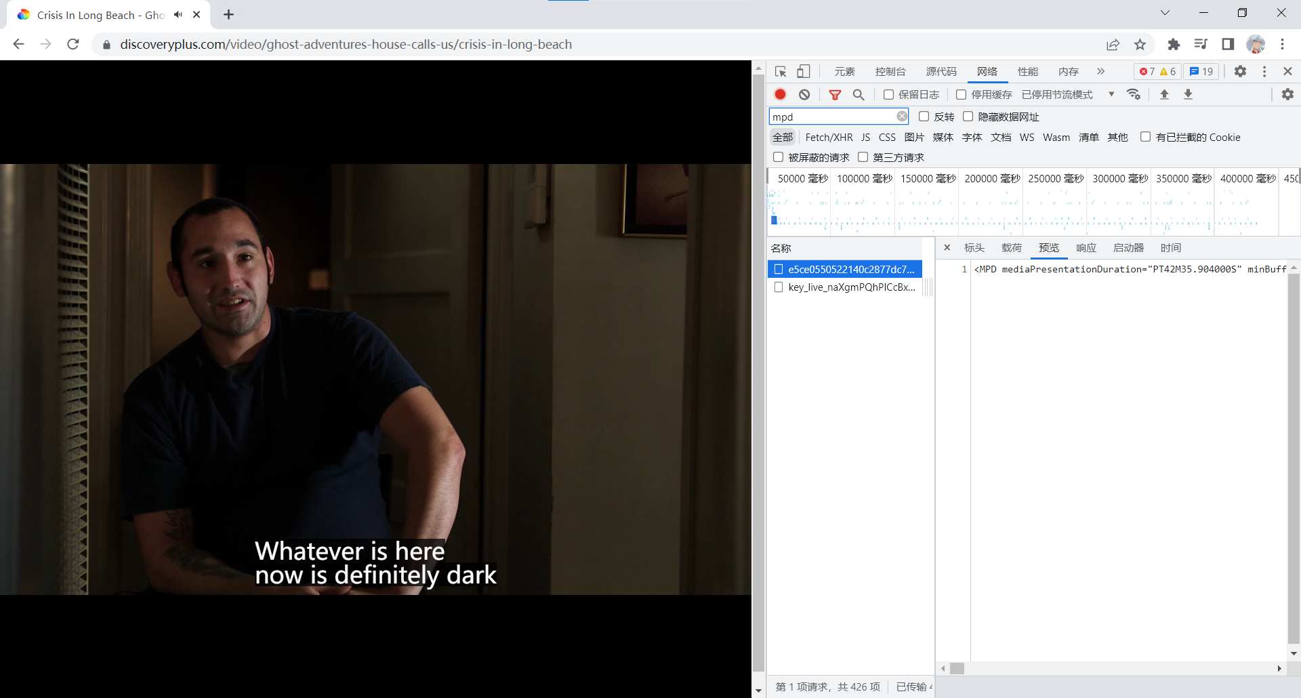Switch to the 控制台 tab

coord(890,72)
